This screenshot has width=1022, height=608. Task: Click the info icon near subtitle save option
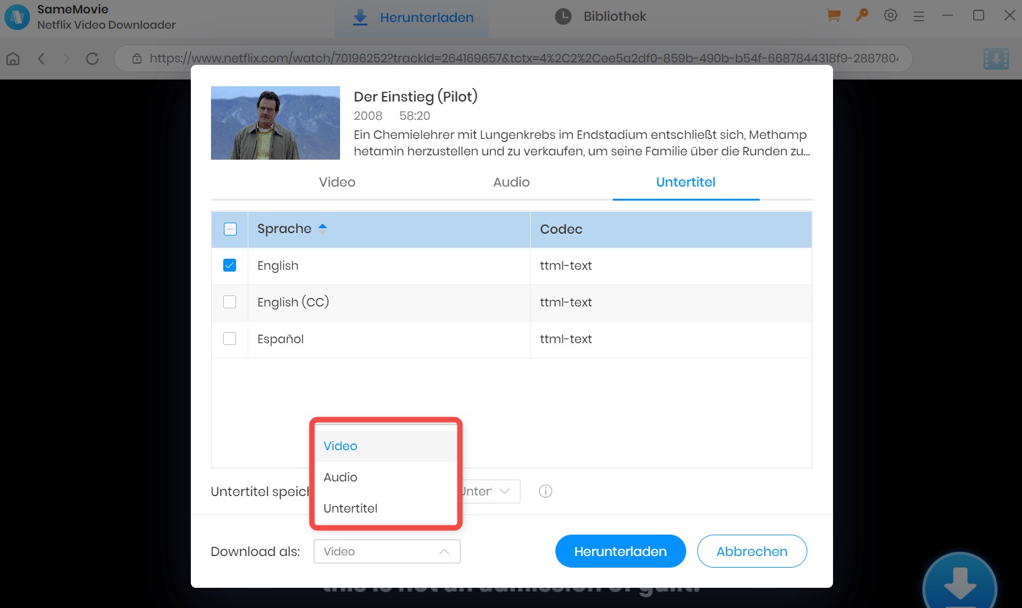[x=546, y=491]
